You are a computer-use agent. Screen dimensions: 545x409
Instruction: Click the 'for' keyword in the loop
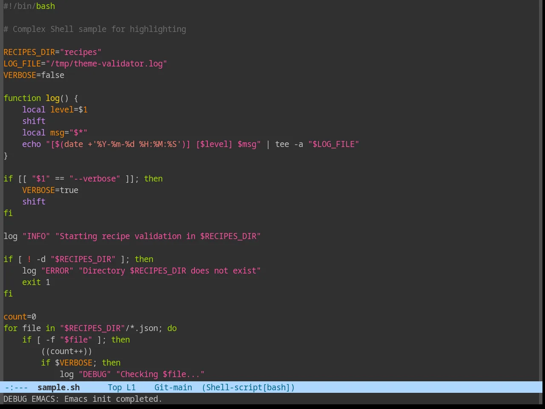click(x=11, y=328)
